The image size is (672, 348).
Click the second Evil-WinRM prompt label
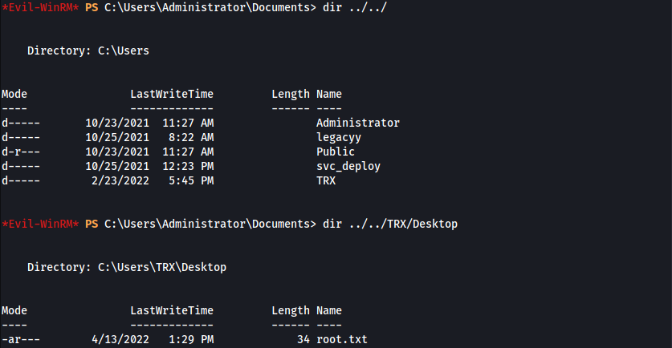tap(40, 224)
